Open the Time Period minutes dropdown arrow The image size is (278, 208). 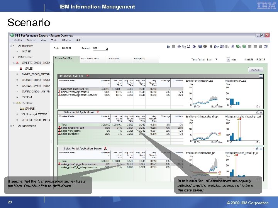[228, 60]
